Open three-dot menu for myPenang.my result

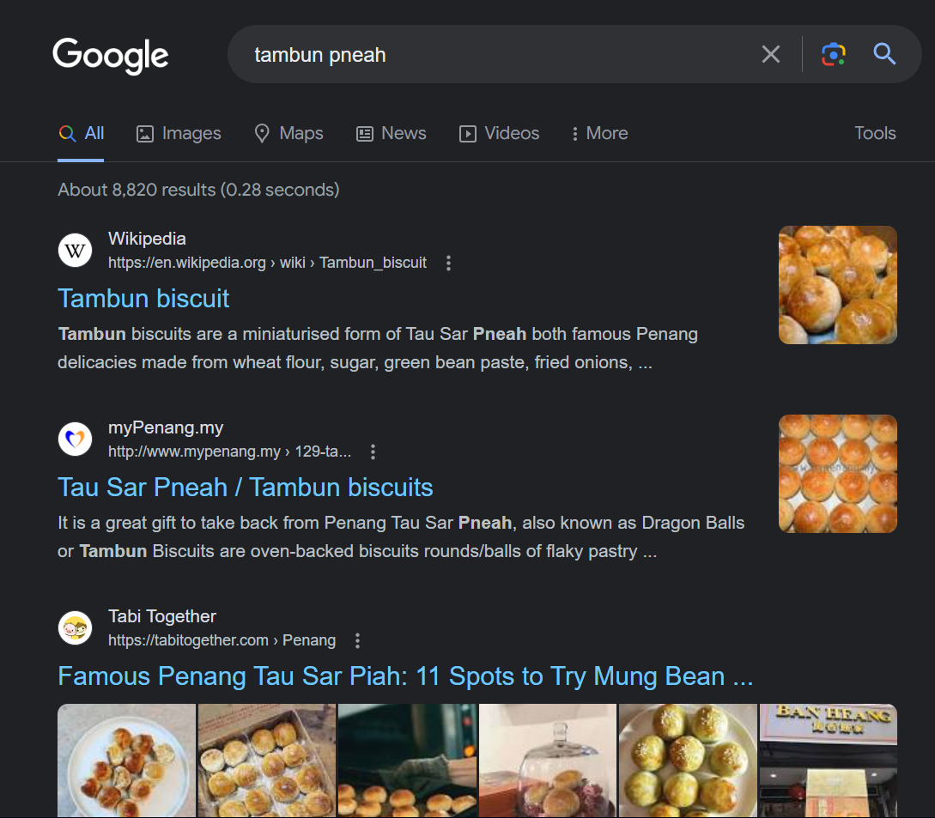pos(373,452)
